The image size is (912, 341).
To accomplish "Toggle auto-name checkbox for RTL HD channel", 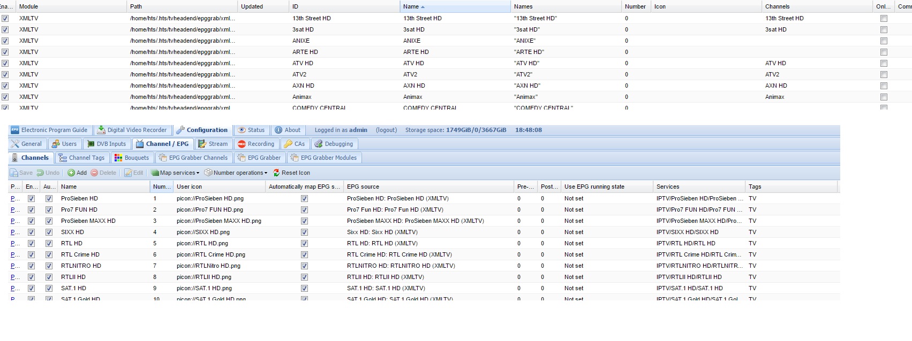I will pyautogui.click(x=49, y=243).
